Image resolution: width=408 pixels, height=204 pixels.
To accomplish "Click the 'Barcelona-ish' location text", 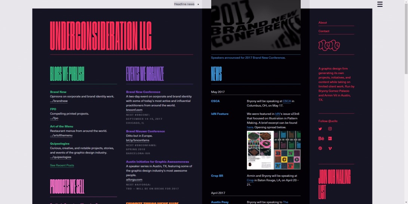I will pos(138,153).
